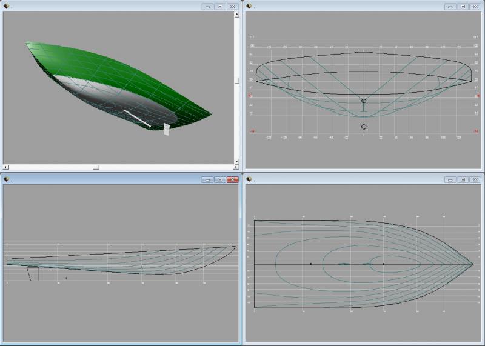Close the body plan cross-section window
The width and height of the screenshot is (485, 346).
[x=475, y=7]
